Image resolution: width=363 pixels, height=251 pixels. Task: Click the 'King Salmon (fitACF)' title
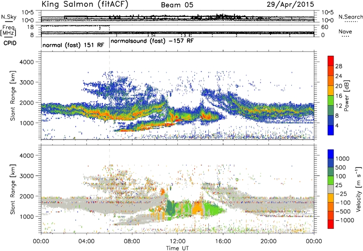[x=84, y=4]
